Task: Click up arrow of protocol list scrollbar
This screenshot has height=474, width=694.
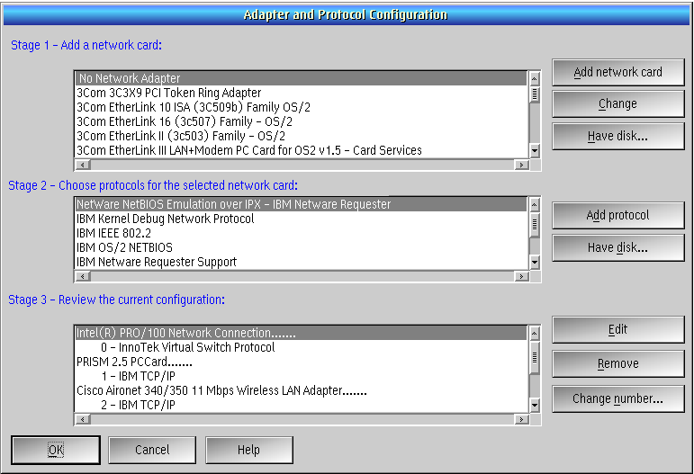Action: (x=535, y=205)
